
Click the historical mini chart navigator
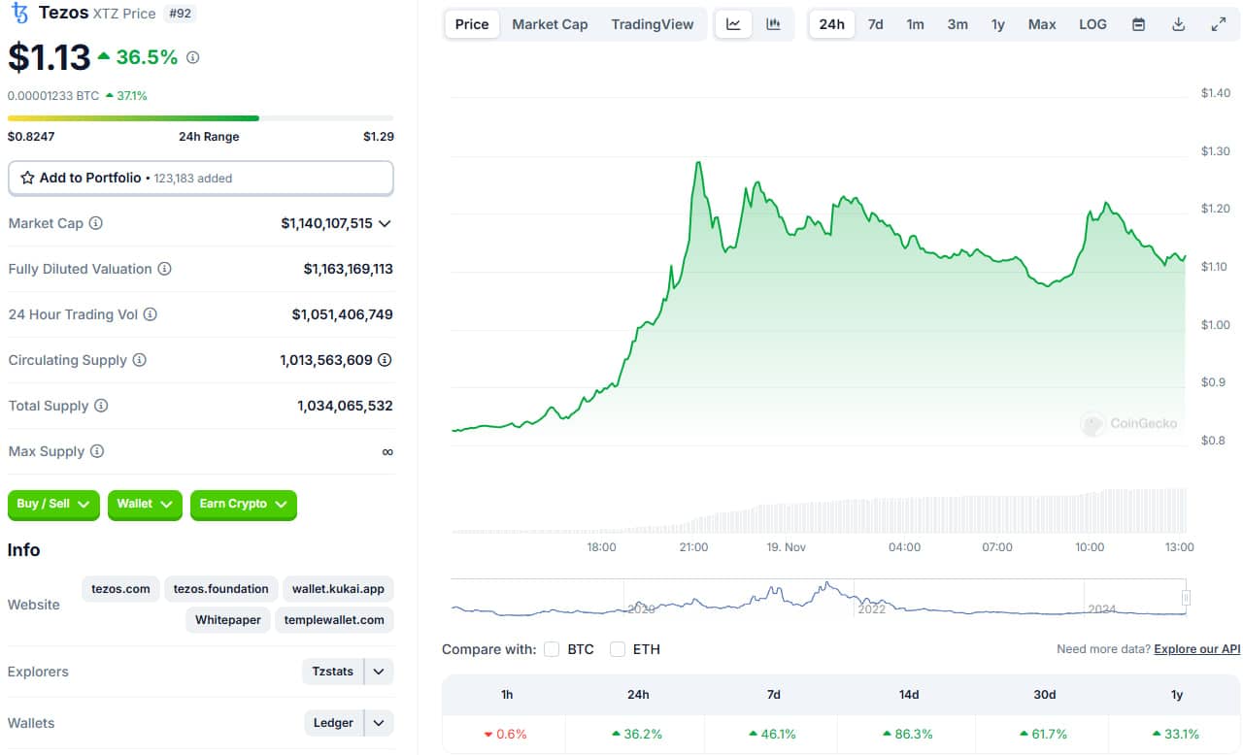pyautogui.click(x=819, y=598)
